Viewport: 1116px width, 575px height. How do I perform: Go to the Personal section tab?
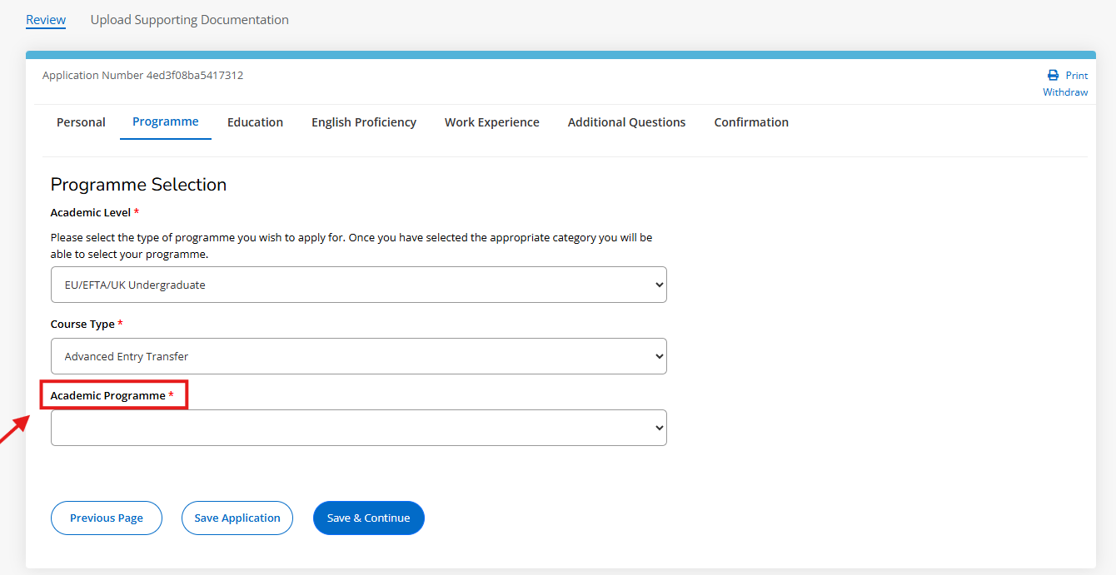click(x=81, y=122)
